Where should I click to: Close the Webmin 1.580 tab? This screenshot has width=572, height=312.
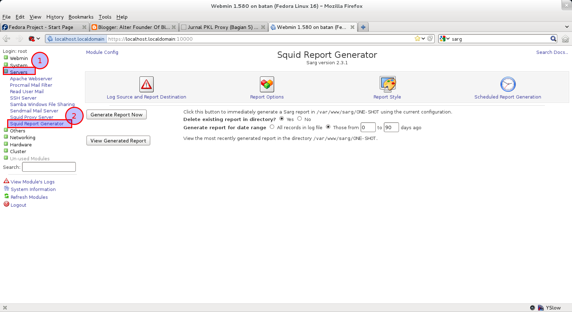click(352, 27)
